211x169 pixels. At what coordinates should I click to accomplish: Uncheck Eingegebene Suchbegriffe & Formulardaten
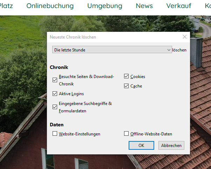tap(55, 107)
